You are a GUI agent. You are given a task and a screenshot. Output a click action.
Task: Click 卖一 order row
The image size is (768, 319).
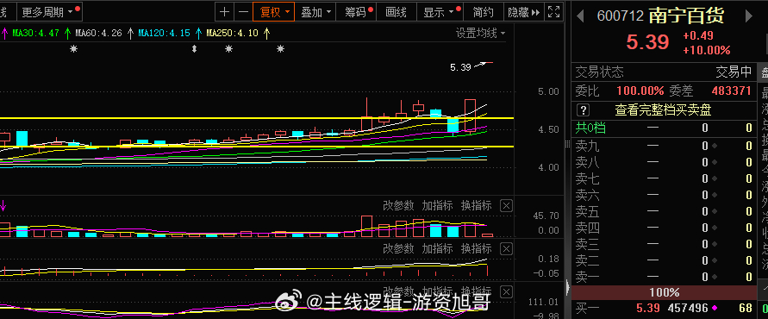point(665,277)
